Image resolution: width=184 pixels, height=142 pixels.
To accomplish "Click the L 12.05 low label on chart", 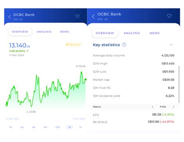I will (x=31, y=112).
